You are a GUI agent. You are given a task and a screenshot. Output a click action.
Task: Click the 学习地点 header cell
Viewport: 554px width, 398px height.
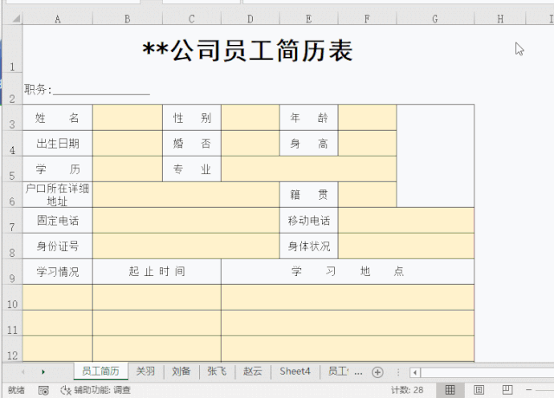(348, 272)
